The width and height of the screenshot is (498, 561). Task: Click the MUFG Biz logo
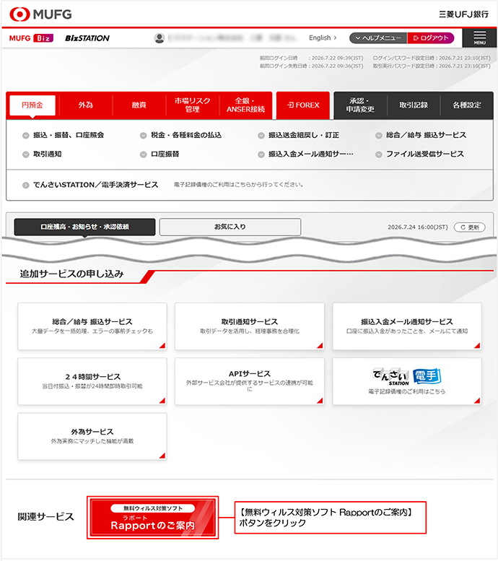tap(31, 38)
